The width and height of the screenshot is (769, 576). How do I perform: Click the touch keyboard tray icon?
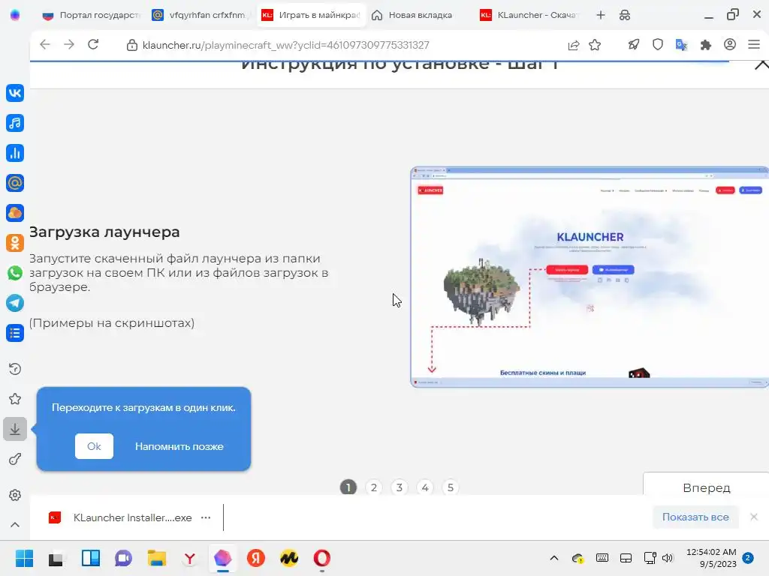tap(602, 558)
